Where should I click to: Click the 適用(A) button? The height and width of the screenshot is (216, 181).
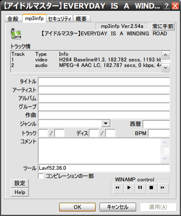(x=158, y=207)
